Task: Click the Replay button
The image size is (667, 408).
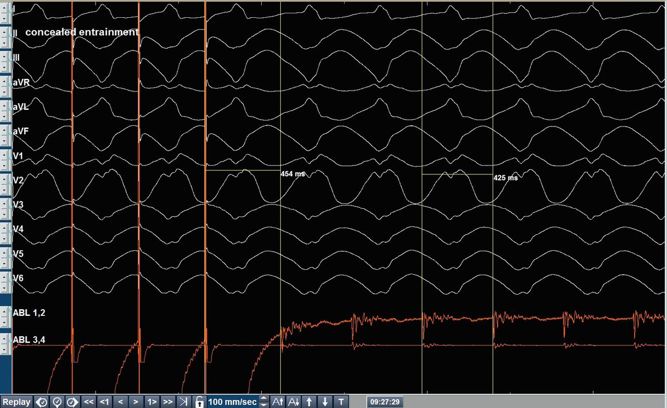Action: point(16,402)
